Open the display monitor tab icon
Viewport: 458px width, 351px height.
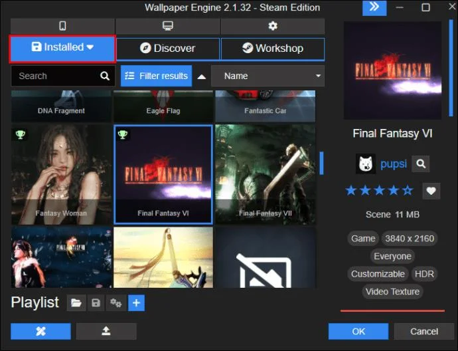point(168,26)
